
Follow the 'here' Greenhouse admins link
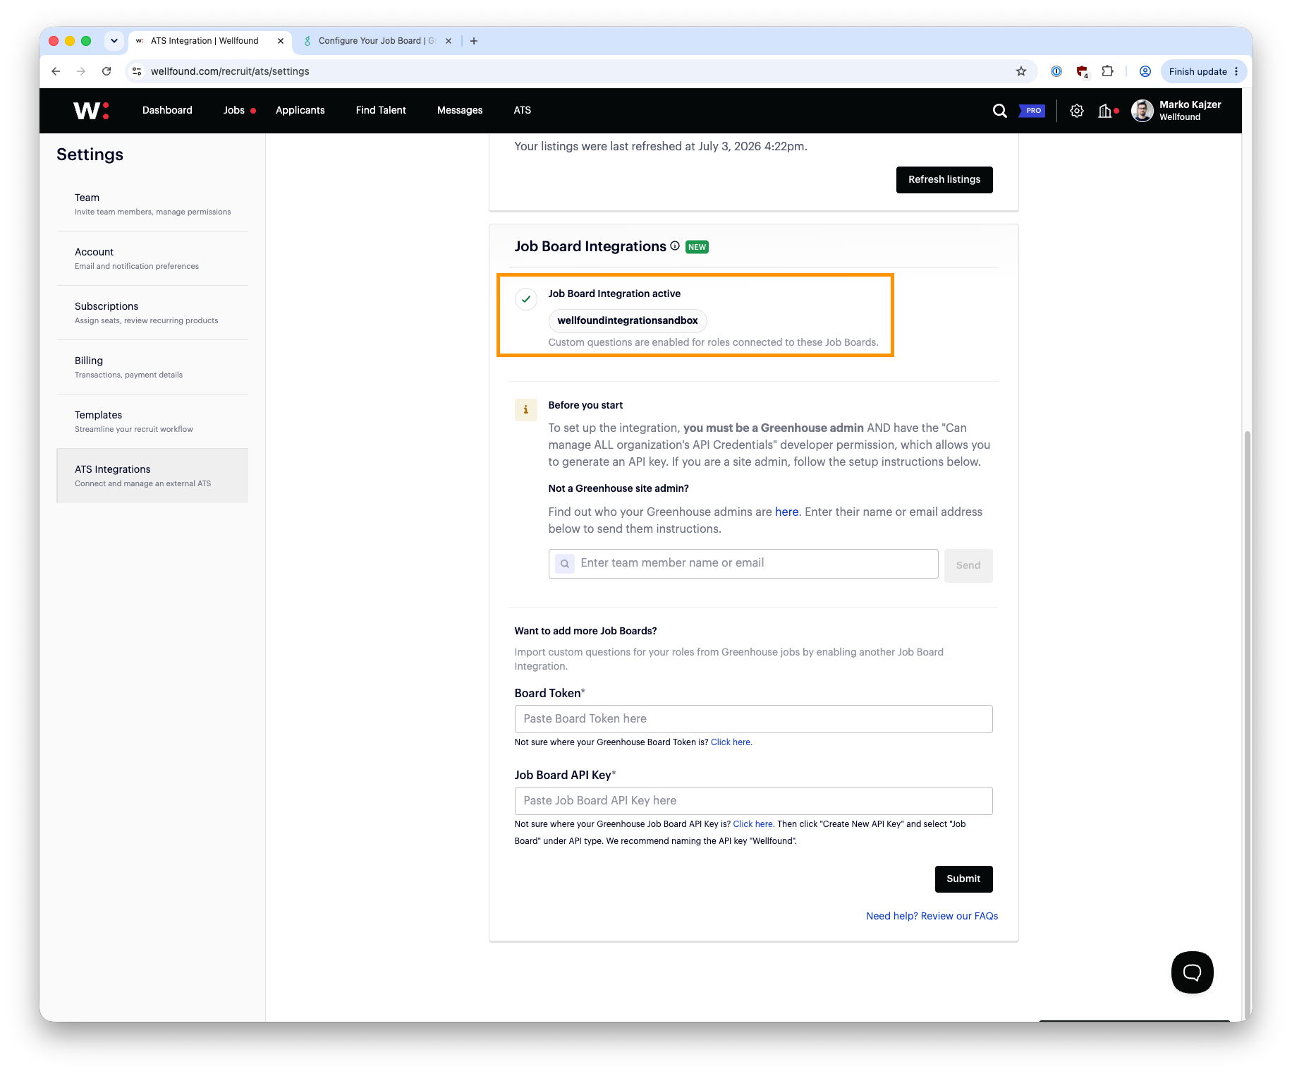[x=786, y=512]
